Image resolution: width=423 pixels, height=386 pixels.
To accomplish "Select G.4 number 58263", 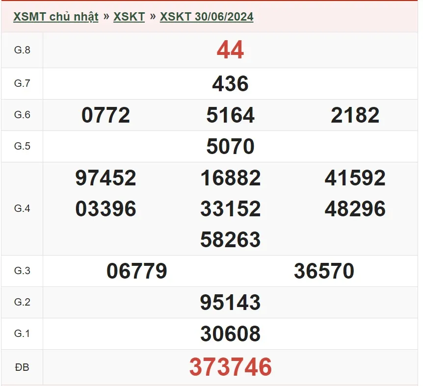I will (x=230, y=239).
